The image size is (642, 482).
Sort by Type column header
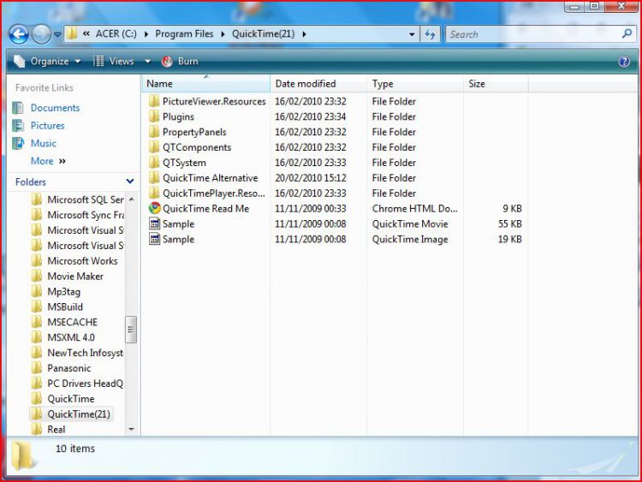pyautogui.click(x=415, y=84)
